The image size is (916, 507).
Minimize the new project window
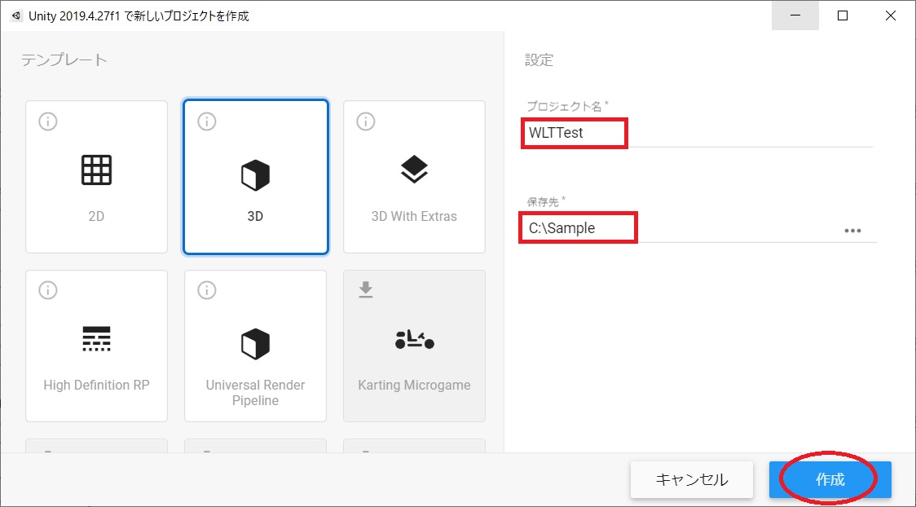795,15
